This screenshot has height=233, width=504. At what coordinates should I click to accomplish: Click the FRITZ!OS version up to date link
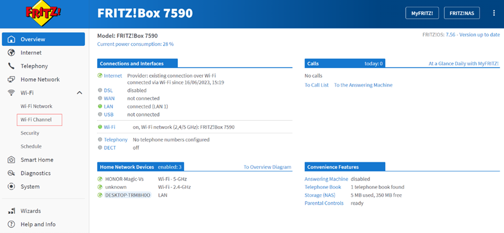click(473, 35)
